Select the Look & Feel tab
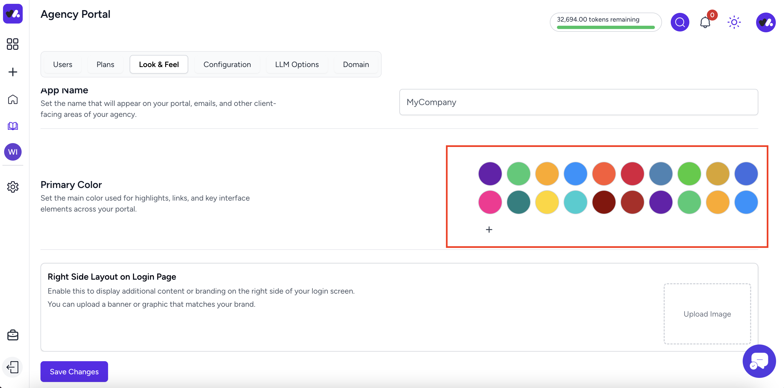This screenshot has width=784, height=388. tap(159, 65)
